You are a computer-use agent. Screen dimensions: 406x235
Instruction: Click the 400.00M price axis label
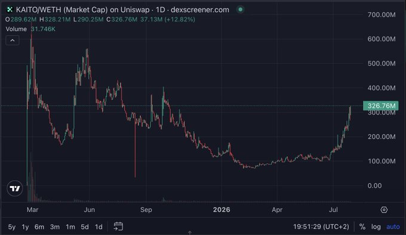(382, 88)
